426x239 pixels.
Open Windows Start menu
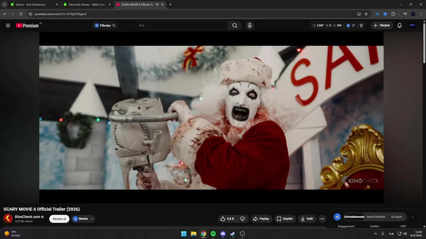coord(184,234)
